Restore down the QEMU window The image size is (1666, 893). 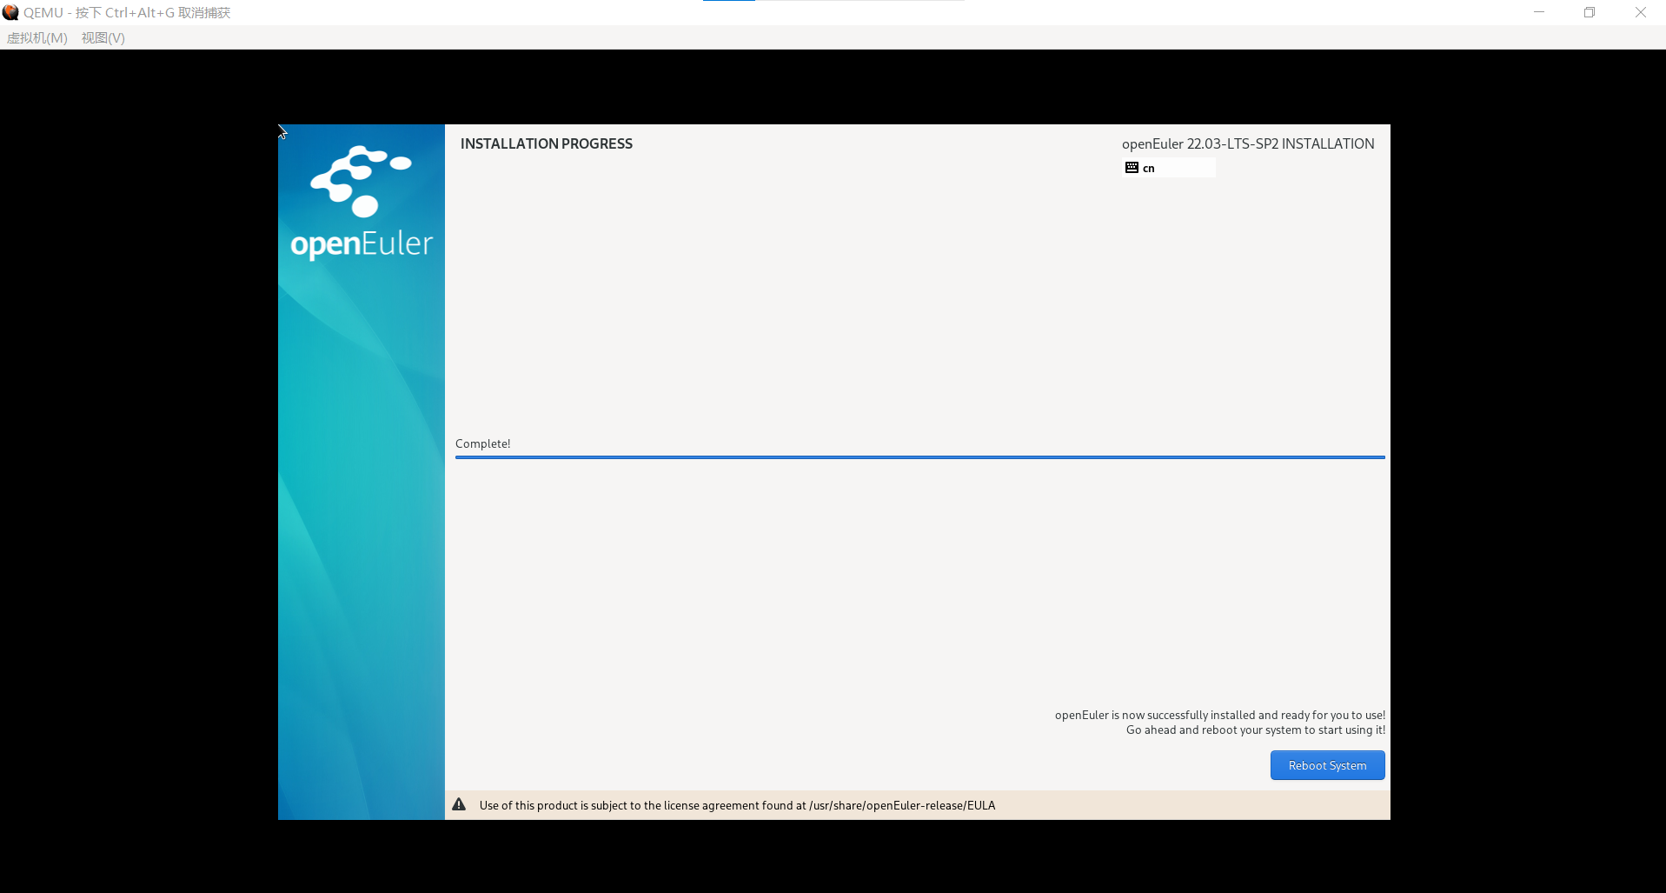coord(1590,12)
